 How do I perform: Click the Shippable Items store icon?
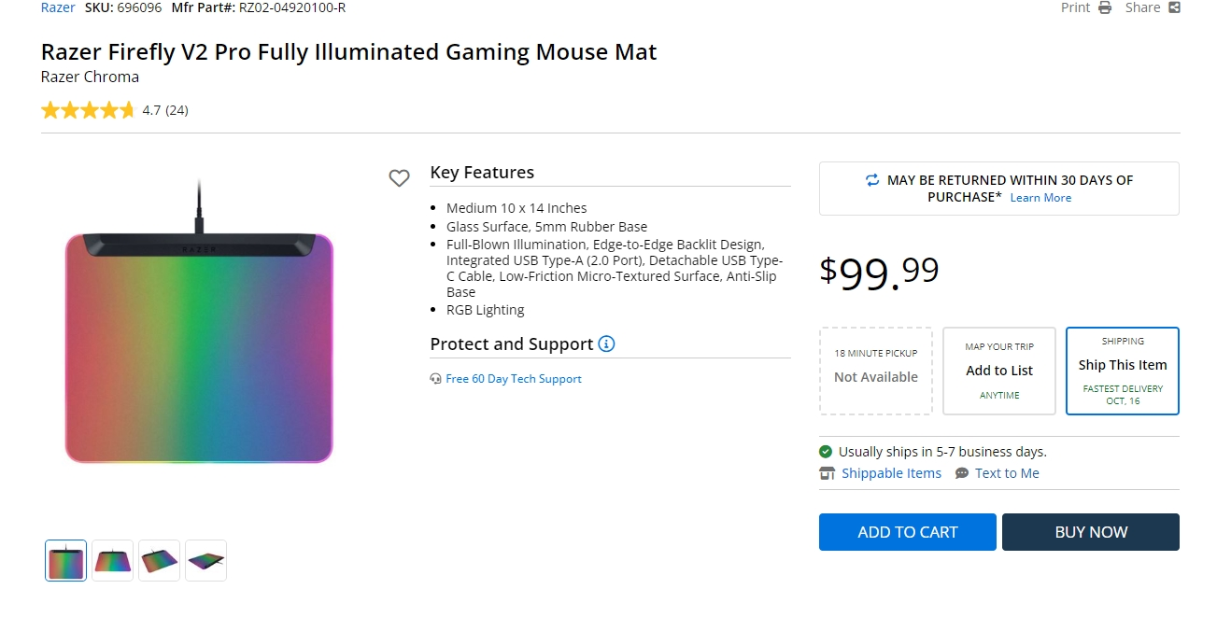[x=827, y=473]
